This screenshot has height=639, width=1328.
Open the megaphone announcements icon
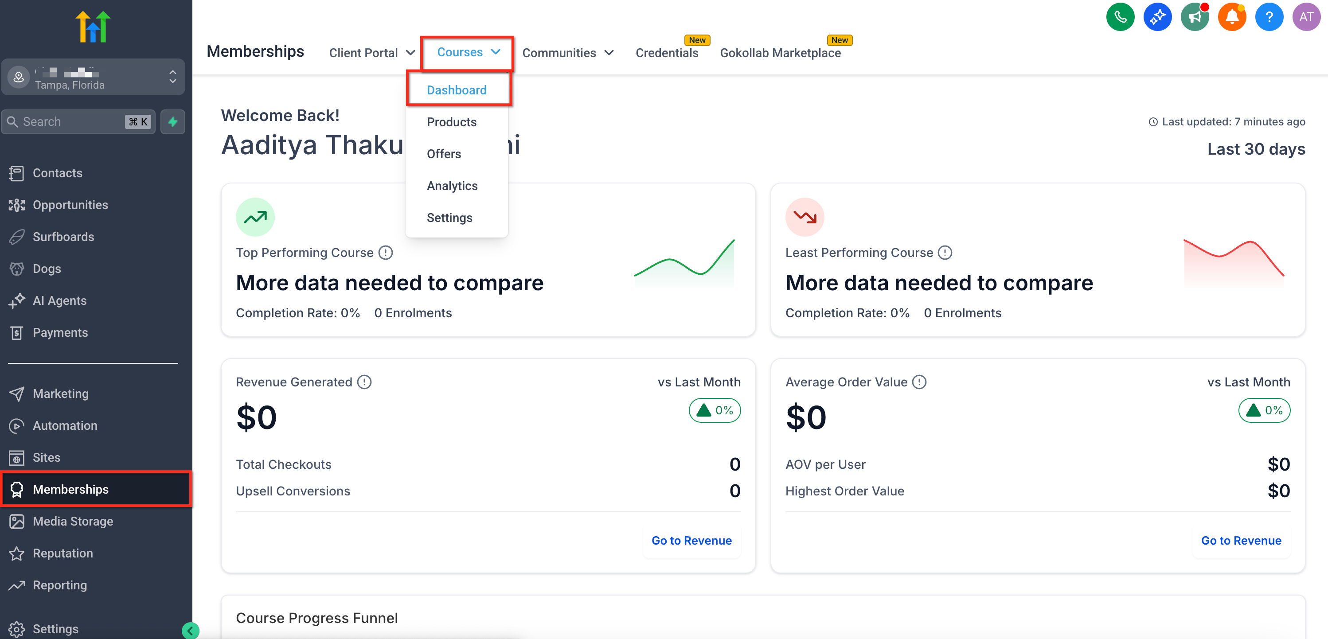pyautogui.click(x=1194, y=17)
